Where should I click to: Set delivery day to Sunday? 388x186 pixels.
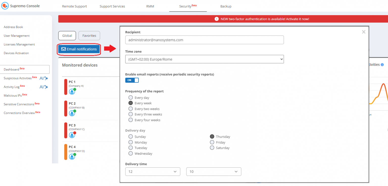click(x=131, y=137)
